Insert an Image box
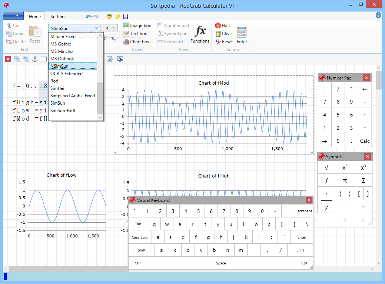The height and width of the screenshot is (284, 385). (137, 26)
